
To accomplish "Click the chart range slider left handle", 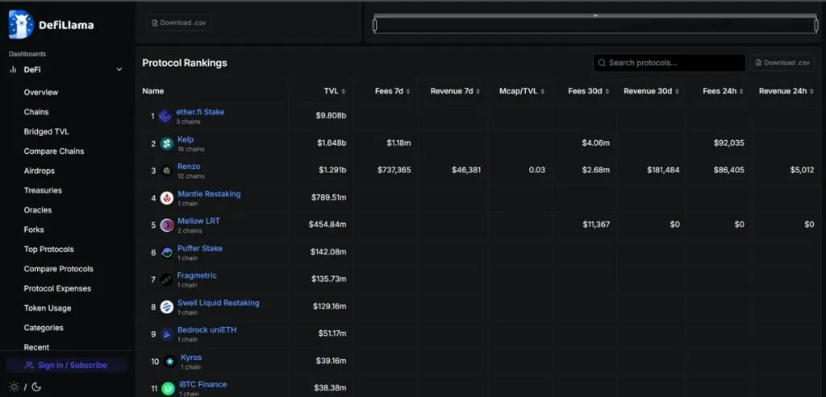I will [x=374, y=25].
